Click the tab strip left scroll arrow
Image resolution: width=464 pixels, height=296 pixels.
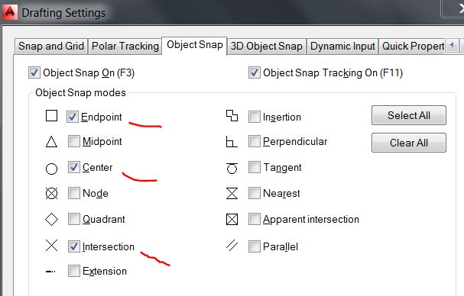tap(452, 45)
